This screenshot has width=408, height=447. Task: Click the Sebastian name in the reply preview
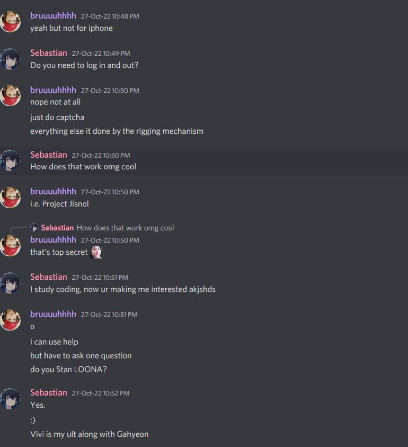click(57, 228)
